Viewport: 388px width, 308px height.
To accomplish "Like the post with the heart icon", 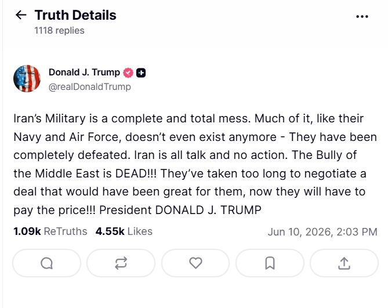I will [195, 263].
